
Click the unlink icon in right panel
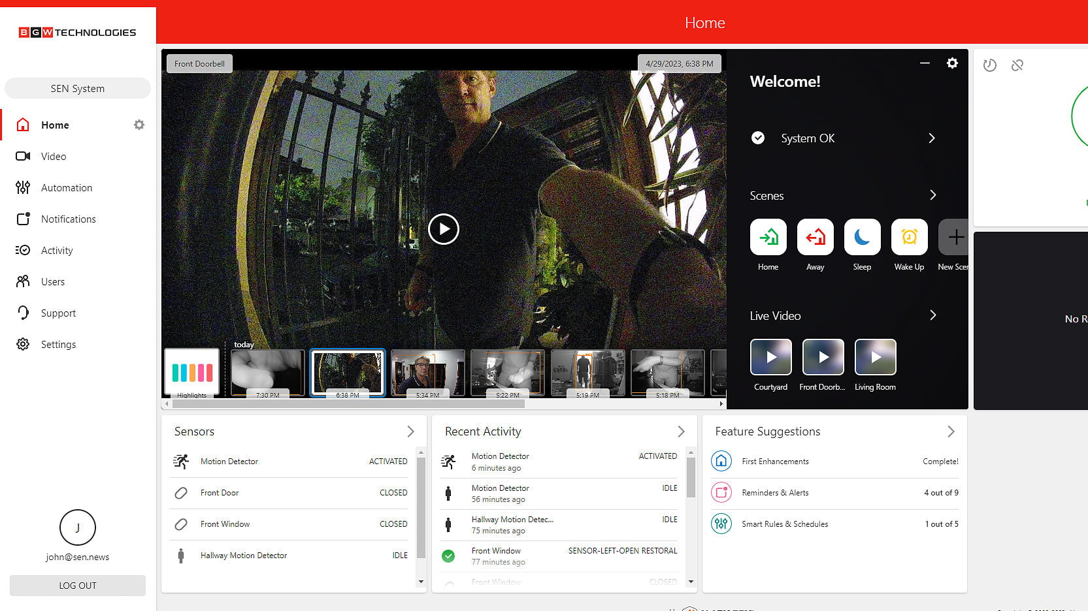1017,65
